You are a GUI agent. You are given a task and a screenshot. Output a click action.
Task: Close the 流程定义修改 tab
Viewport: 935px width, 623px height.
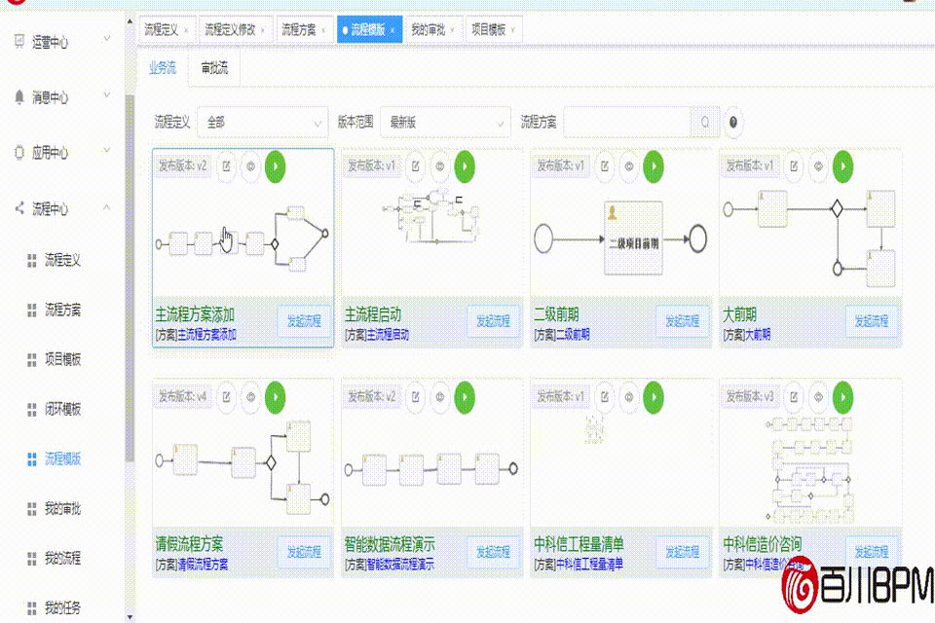tap(266, 30)
